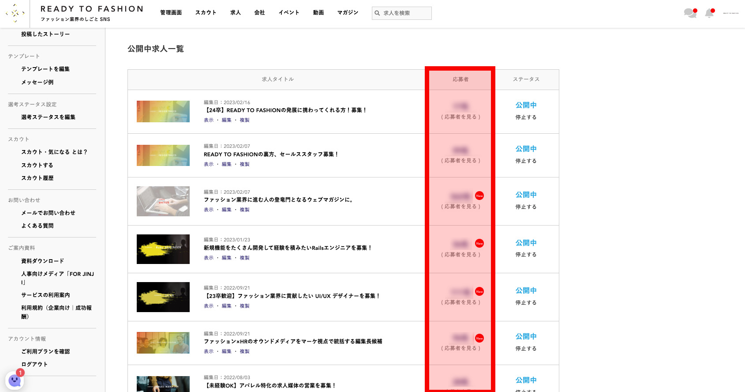745x392 pixels.
Task: Open the chatbot helper icon
Action: pyautogui.click(x=15, y=380)
